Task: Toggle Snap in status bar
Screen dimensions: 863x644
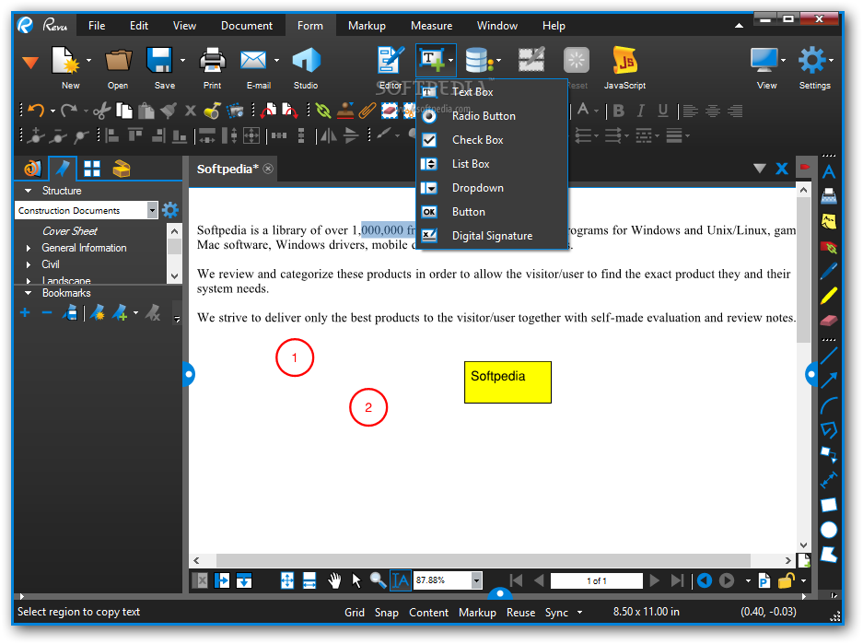Action: coord(386,613)
